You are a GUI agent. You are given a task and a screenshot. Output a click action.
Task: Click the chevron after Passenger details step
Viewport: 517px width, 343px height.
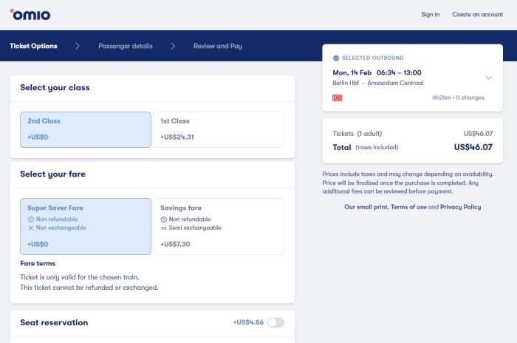click(173, 46)
